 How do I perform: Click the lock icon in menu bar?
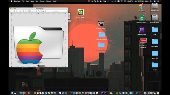[x=101, y=1]
